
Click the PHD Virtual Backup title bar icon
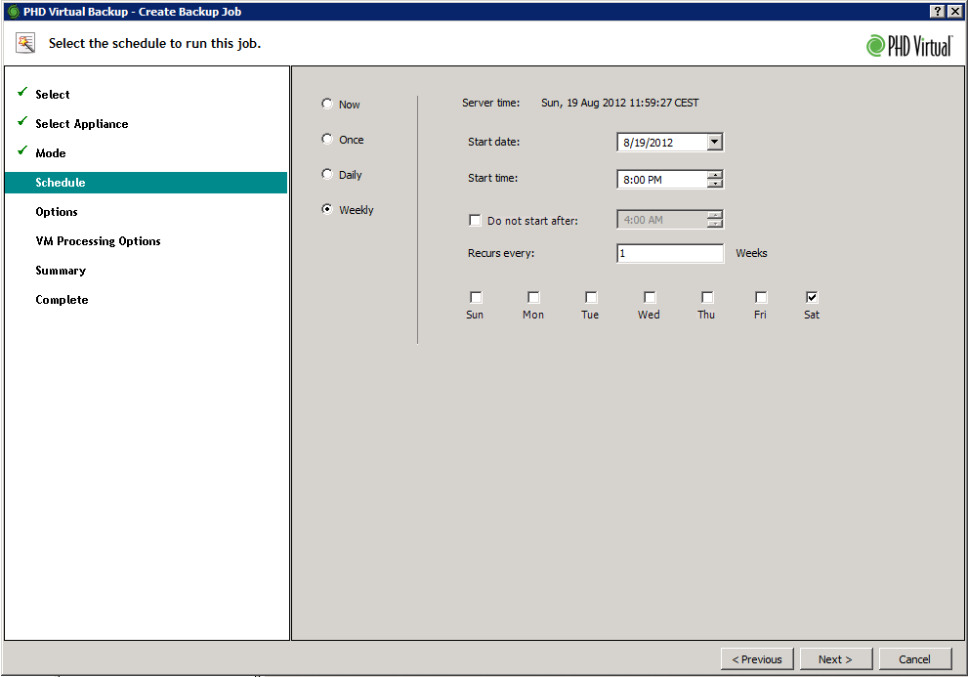(13, 11)
